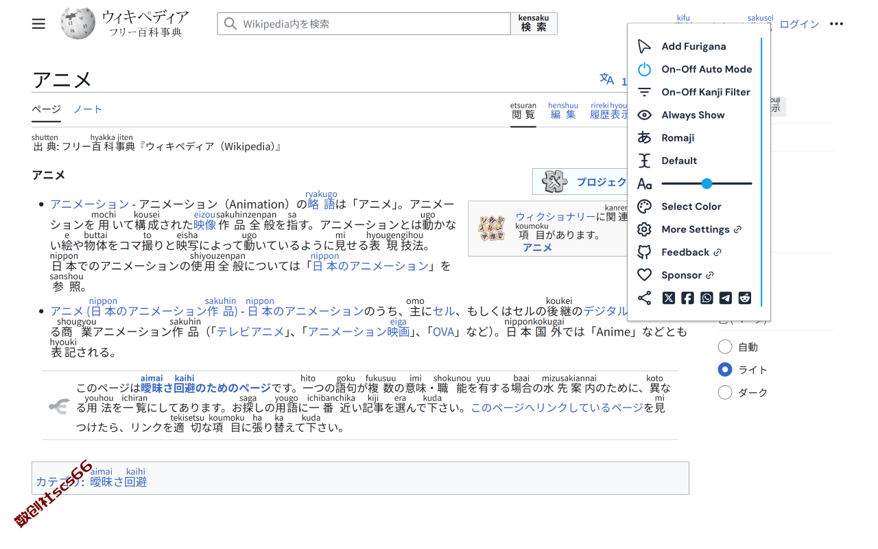Open the ウィクショナリー link

(556, 216)
